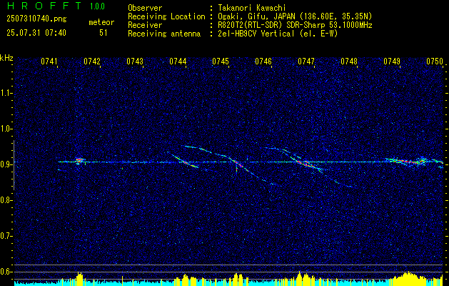This screenshot has width=449, height=286.
Task: Click the 'Receiving antenna' label
Action: point(164,34)
